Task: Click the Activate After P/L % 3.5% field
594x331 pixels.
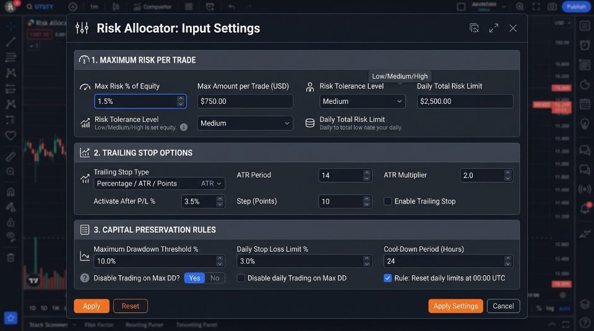Action: click(x=203, y=202)
